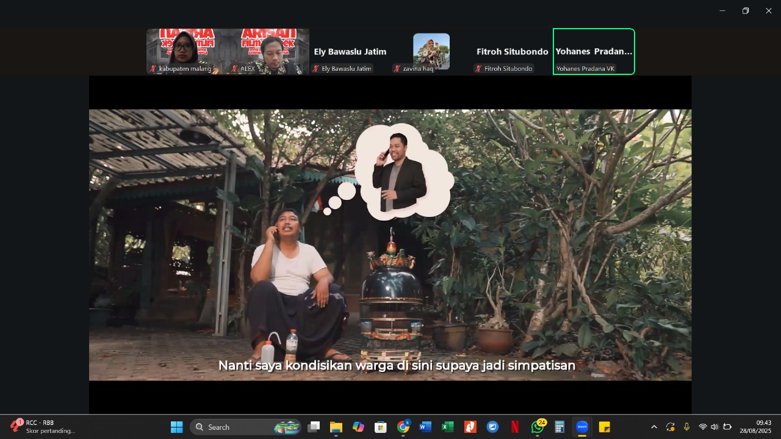Launch Netflix from the taskbar
781x439 pixels.
coord(515,427)
